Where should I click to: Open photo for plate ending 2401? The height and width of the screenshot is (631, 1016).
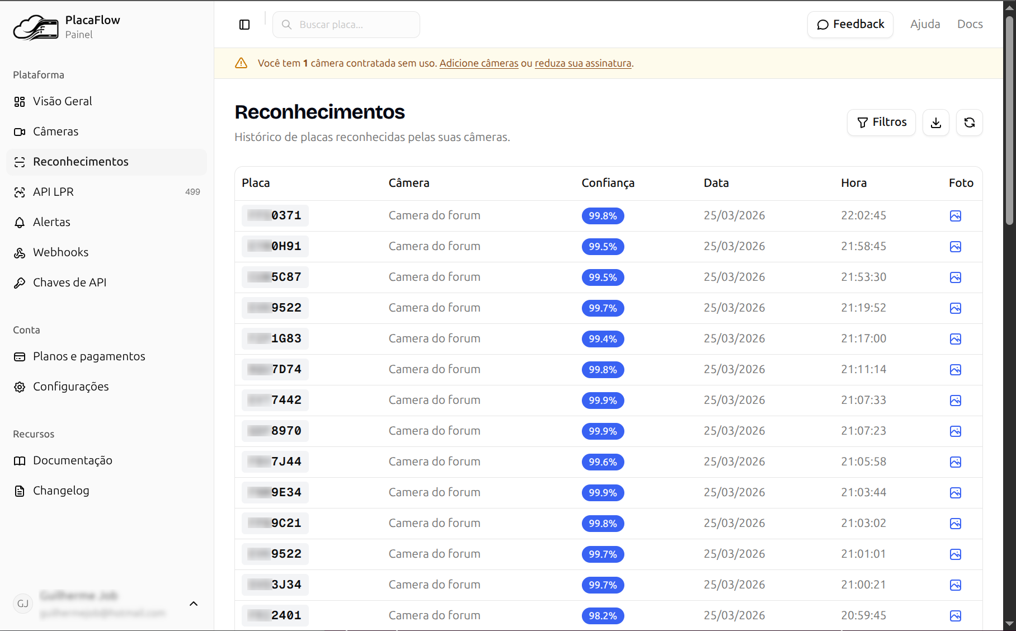[955, 616]
